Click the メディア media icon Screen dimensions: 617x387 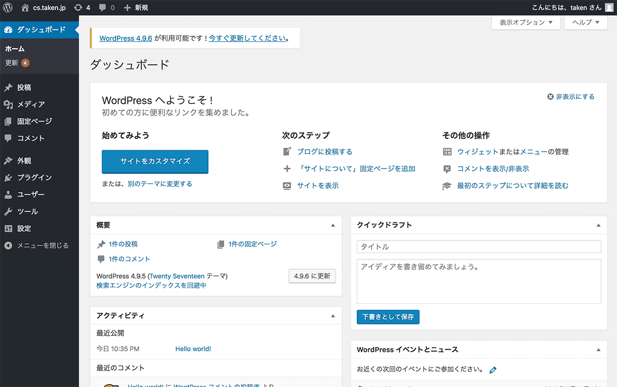click(x=8, y=104)
